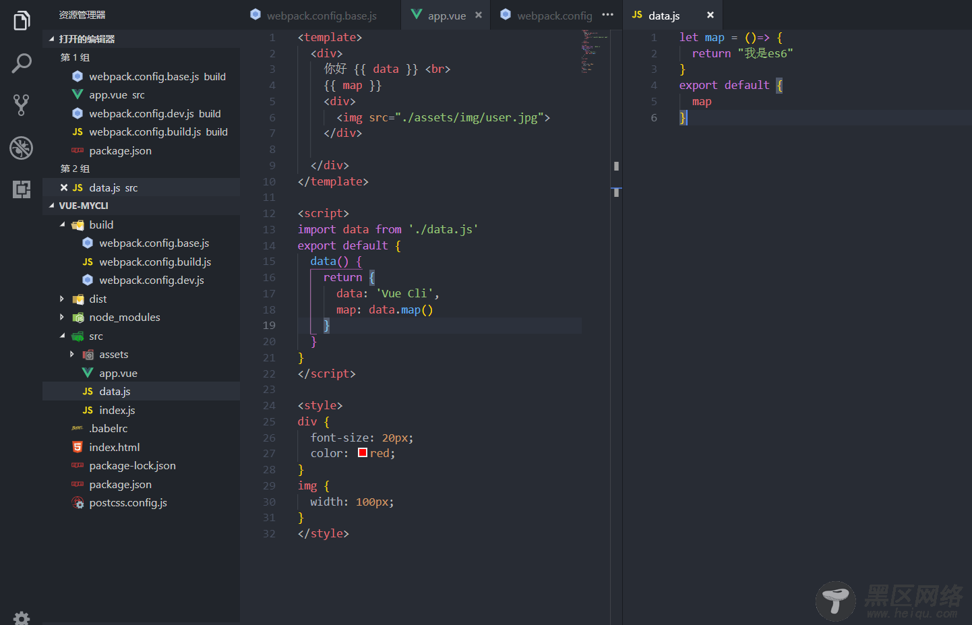The image size is (972, 625).
Task: Open app.vue src in open editors
Action: click(x=141, y=95)
